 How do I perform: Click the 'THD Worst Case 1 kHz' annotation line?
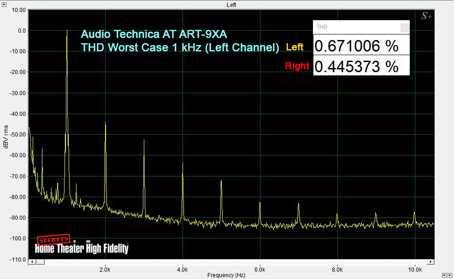[180, 47]
